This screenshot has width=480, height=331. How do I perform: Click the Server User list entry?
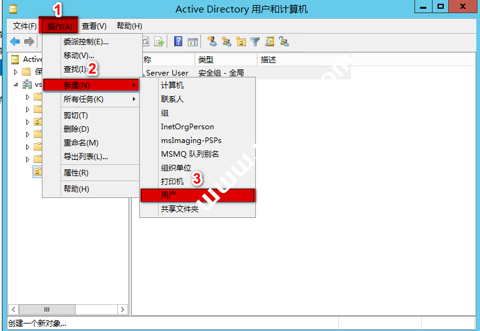pyautogui.click(x=167, y=73)
